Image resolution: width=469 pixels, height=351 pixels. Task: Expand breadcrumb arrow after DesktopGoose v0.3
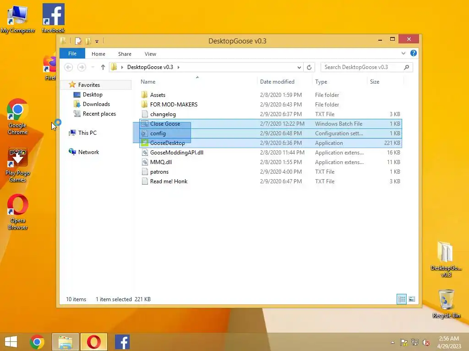pos(179,67)
